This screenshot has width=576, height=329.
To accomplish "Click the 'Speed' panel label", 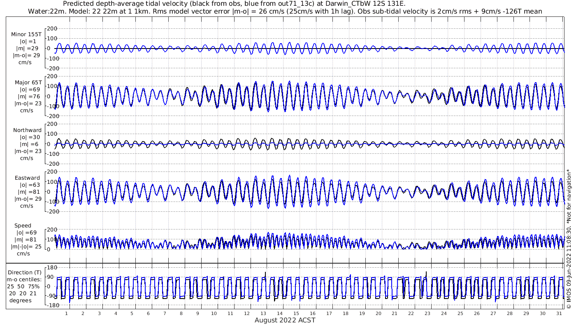I will pyautogui.click(x=23, y=226).
